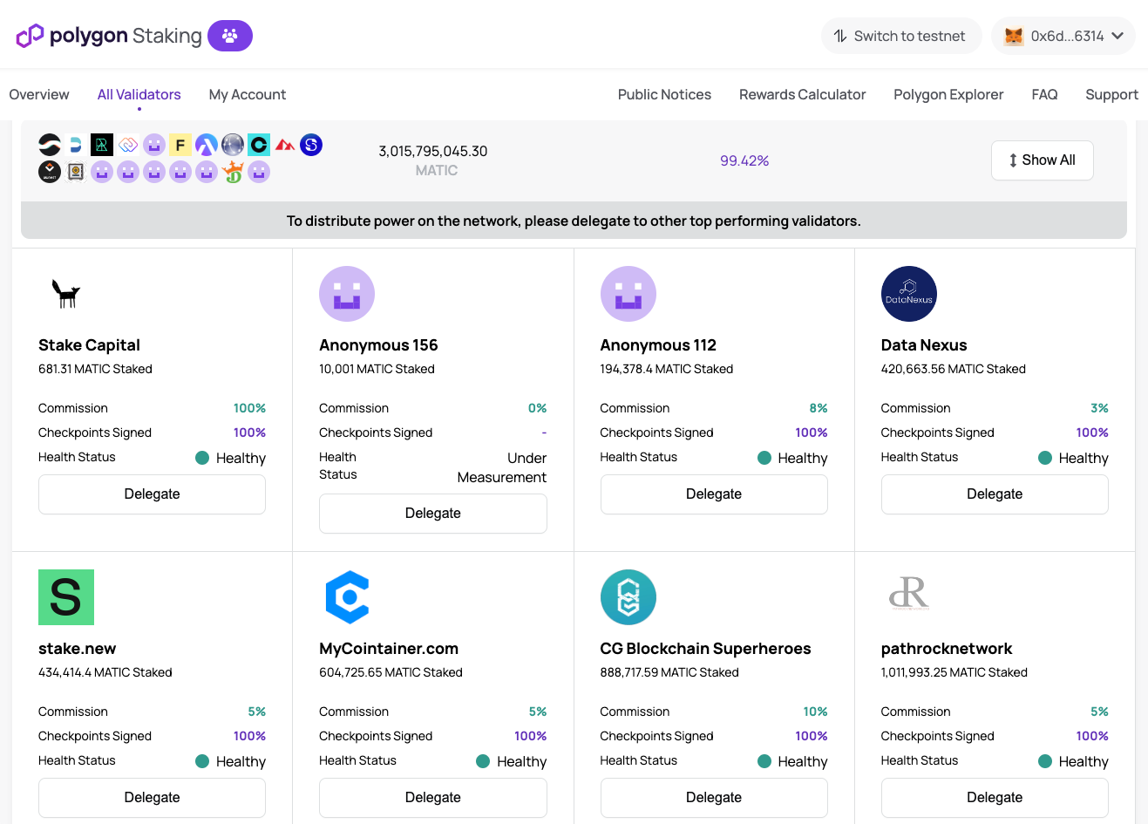Open the pathrocknetwork validator name
The image size is (1148, 824).
(x=947, y=649)
